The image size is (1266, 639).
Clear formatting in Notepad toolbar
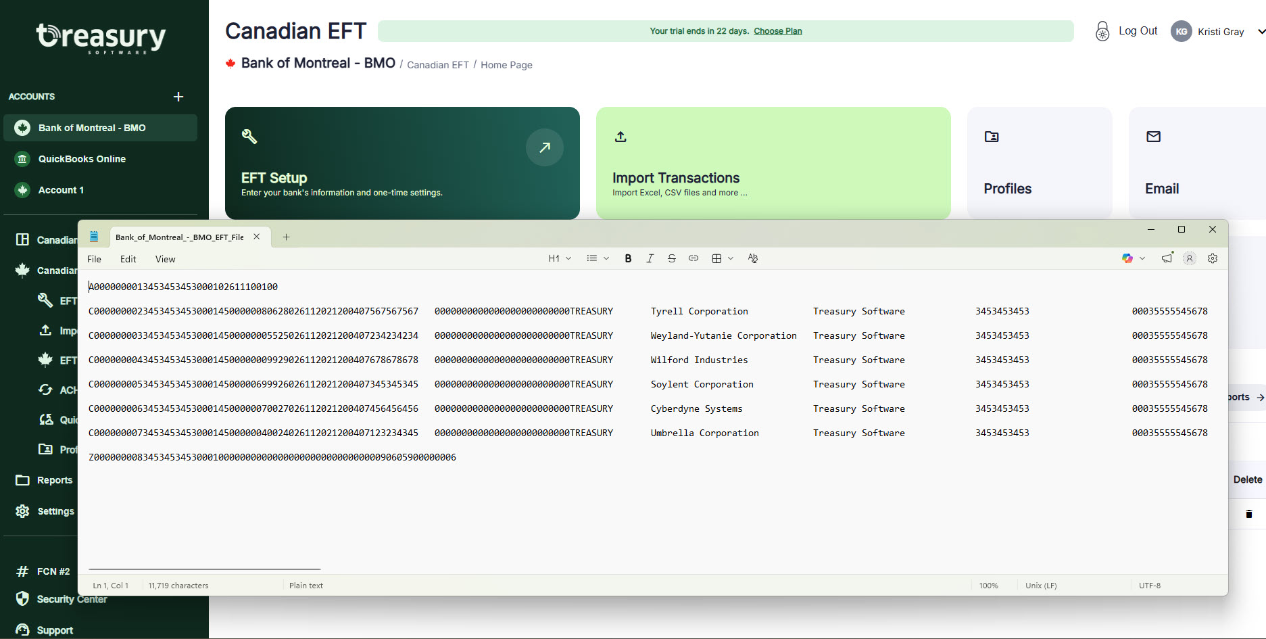pyautogui.click(x=753, y=258)
